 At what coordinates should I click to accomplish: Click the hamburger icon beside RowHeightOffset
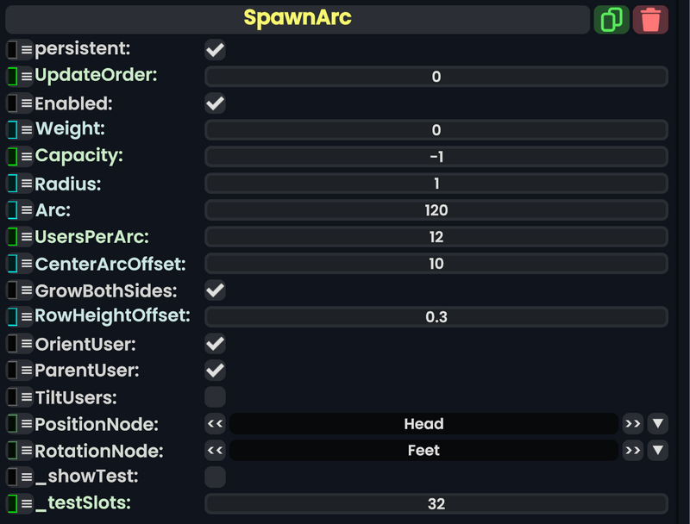25,317
